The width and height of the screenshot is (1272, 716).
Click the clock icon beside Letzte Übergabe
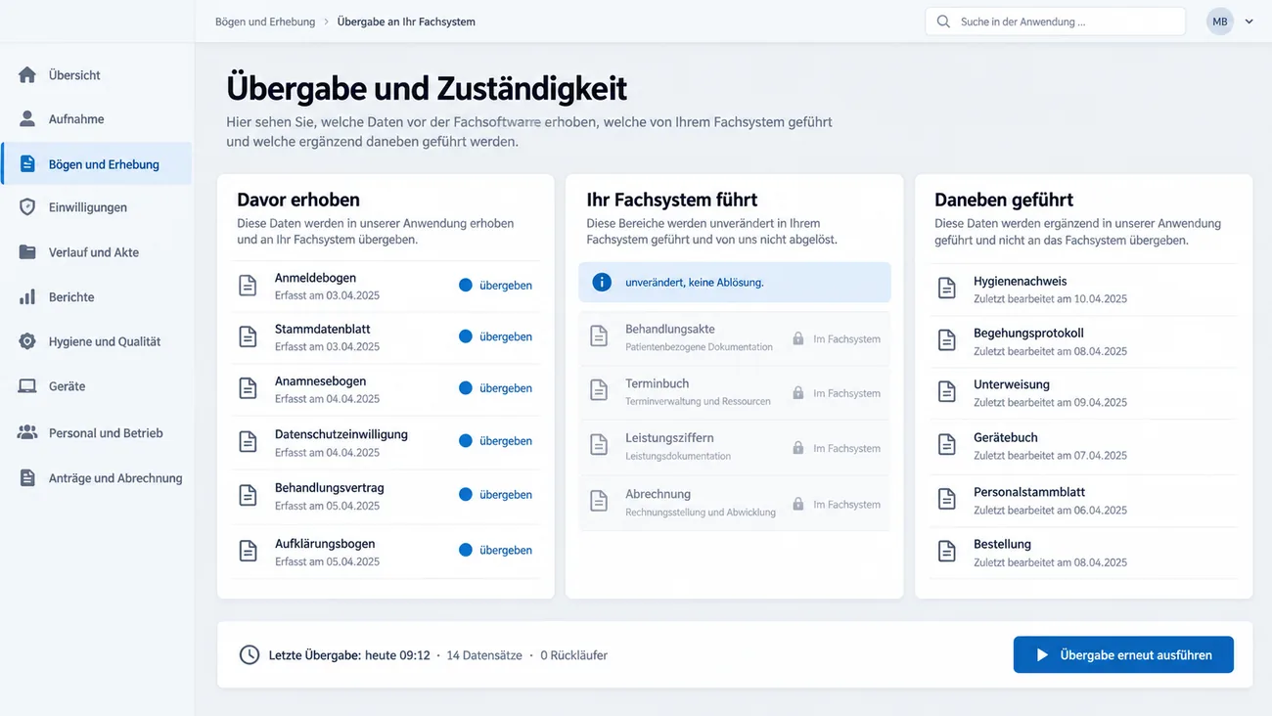point(250,654)
